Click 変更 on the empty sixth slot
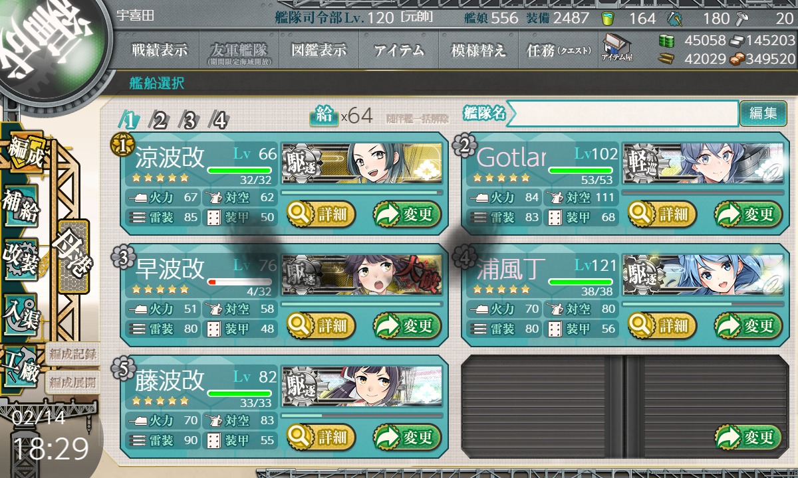This screenshot has height=478, width=798. pos(748,438)
